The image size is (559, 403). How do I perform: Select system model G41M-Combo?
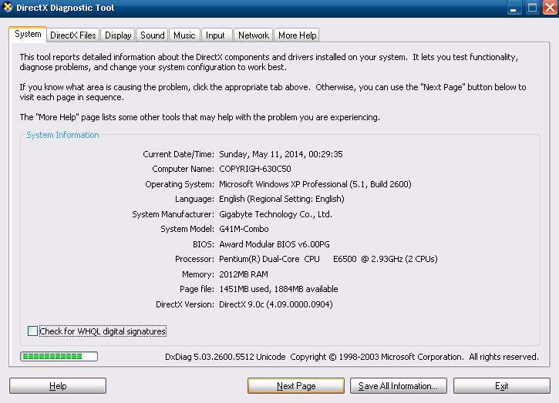coord(244,229)
